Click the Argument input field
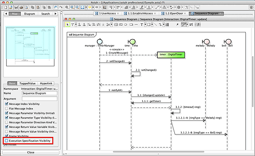The width and height of the screenshot is (255, 156). pos(40,99)
